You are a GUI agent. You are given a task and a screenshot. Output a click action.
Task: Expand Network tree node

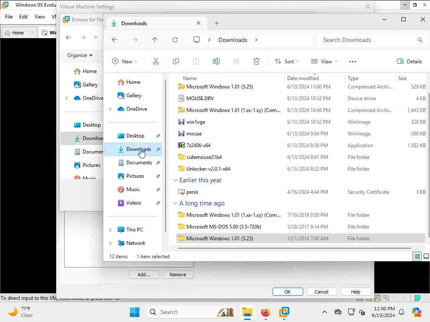tap(110, 243)
